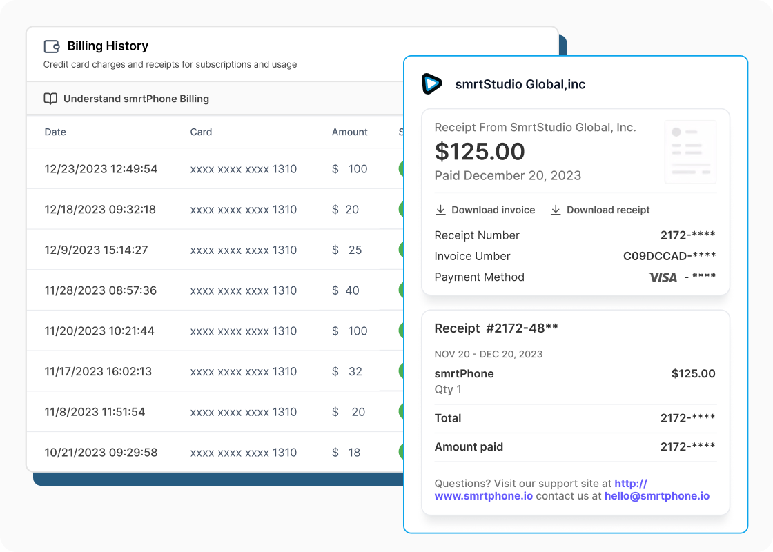Select the Date column header
The width and height of the screenshot is (773, 552).
(x=55, y=132)
